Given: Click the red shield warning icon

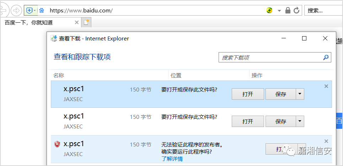Looking at the screenshot, I should point(57,144).
